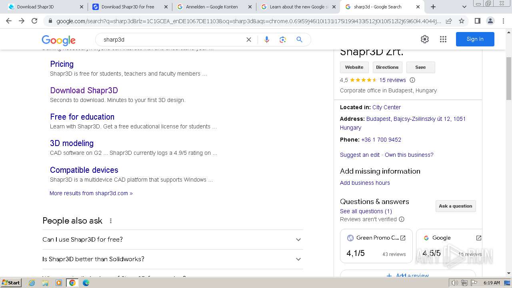The height and width of the screenshot is (288, 512).
Task: Open a new browser tab
Action: point(433,7)
